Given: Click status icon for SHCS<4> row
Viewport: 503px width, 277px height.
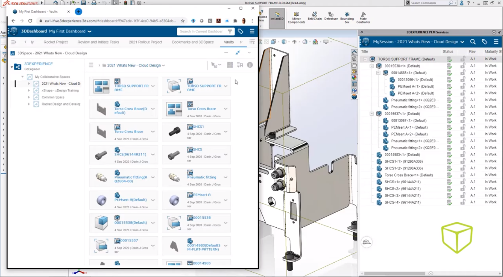Looking at the screenshot, I should 449,202.
